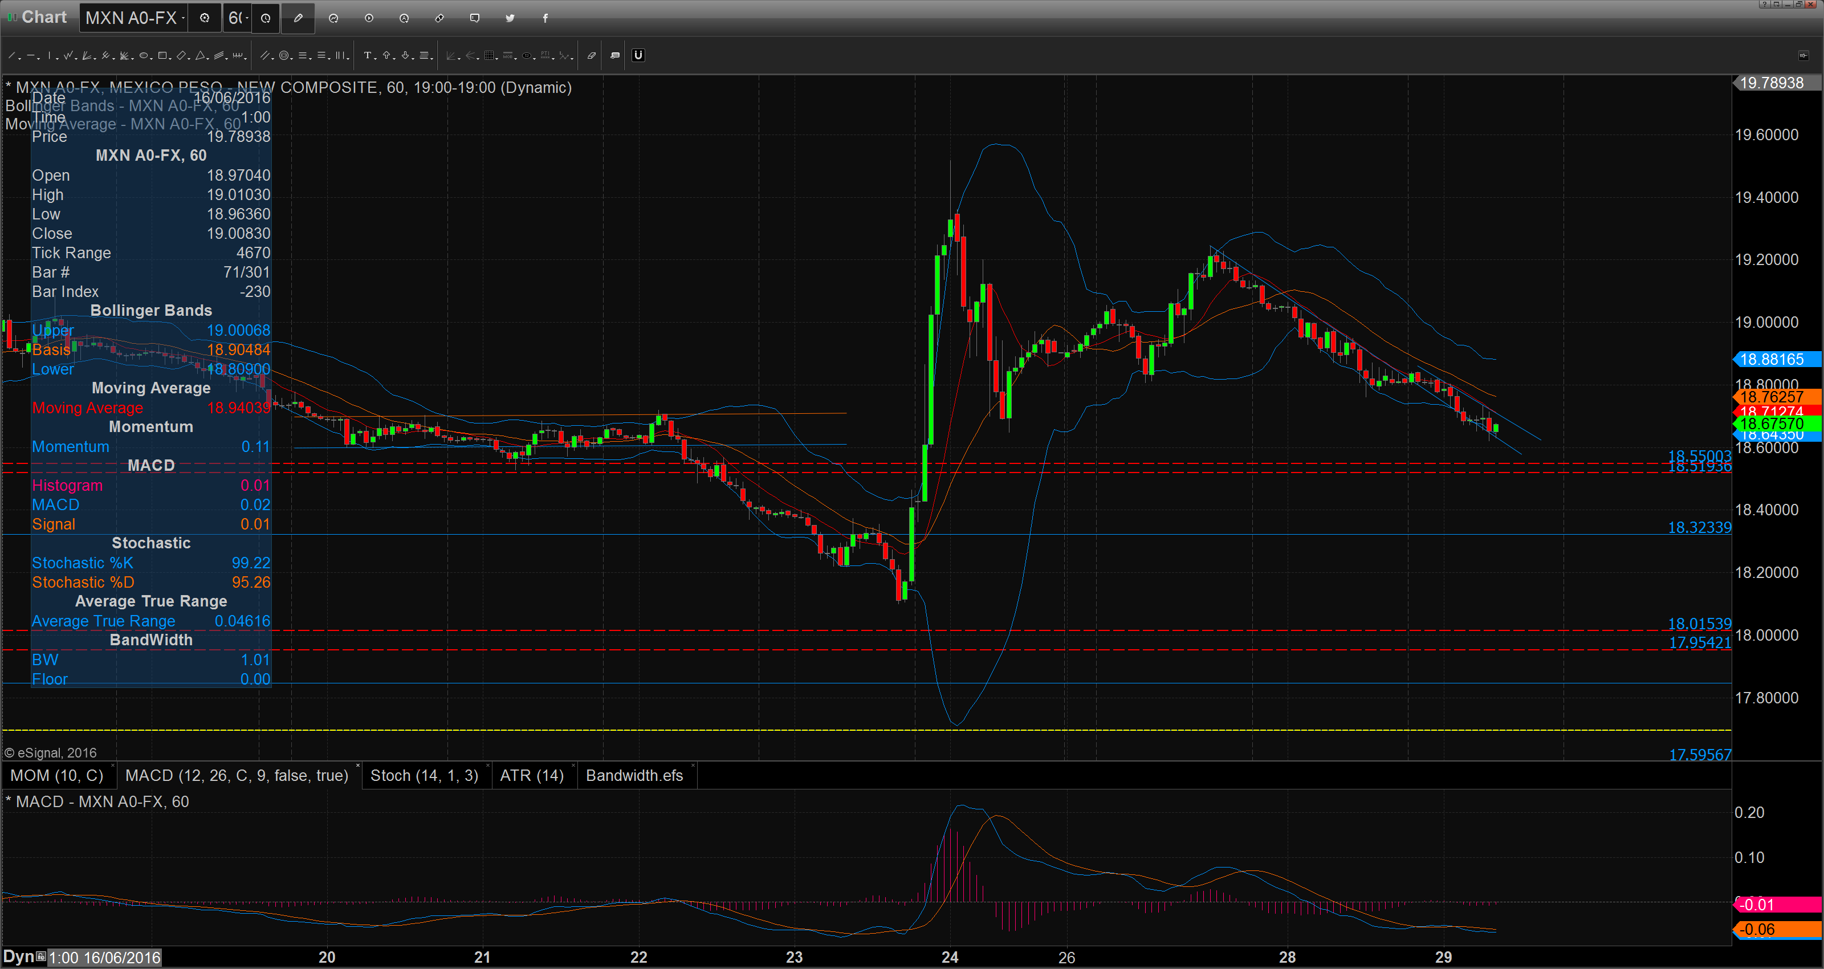Expand the rectangle tool dropdown arrow
This screenshot has width=1824, height=969.
[170, 59]
